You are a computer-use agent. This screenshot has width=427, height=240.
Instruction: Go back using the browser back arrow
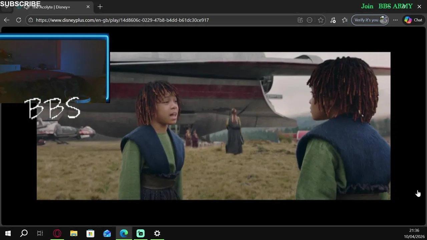click(7, 20)
